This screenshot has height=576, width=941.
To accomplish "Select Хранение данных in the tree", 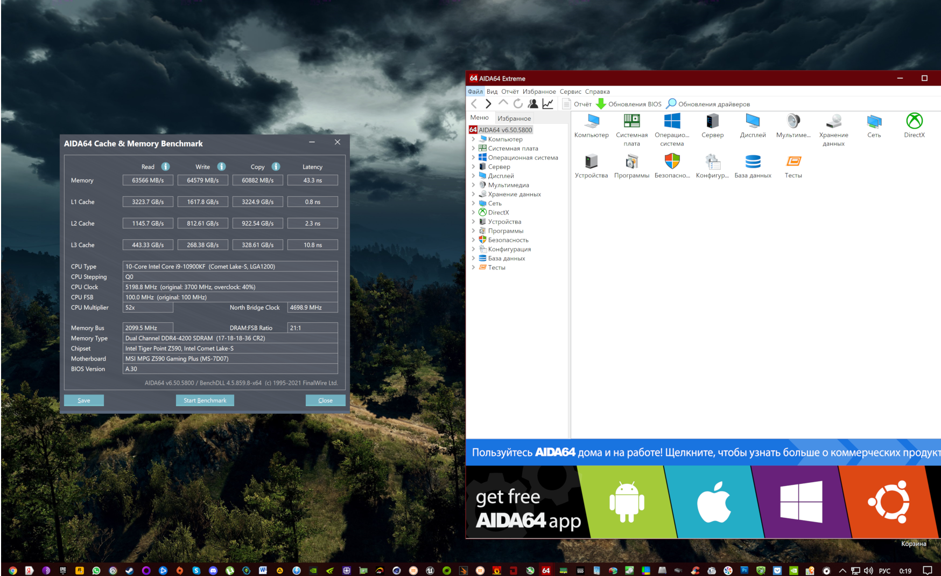I will (514, 194).
